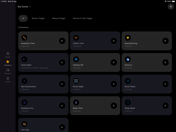
Task: Open the Home In routine title
Action: [x=128, y=65]
